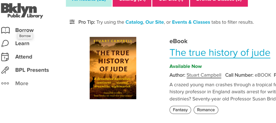Click The True History of Jude book cover
The image size is (276, 123).
(x=113, y=68)
